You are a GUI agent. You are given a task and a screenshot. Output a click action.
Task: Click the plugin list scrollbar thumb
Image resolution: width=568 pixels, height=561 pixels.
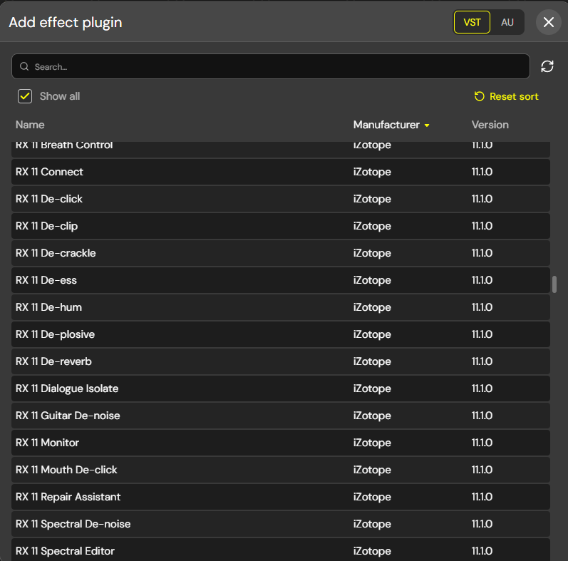[554, 284]
